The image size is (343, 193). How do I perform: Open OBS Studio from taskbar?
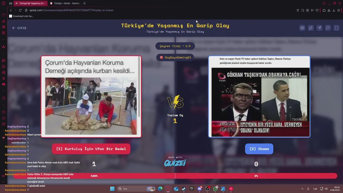(207, 189)
